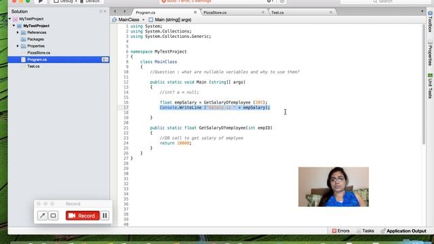Click the References folder icon
Screen dimensions: 434x244
(24, 33)
